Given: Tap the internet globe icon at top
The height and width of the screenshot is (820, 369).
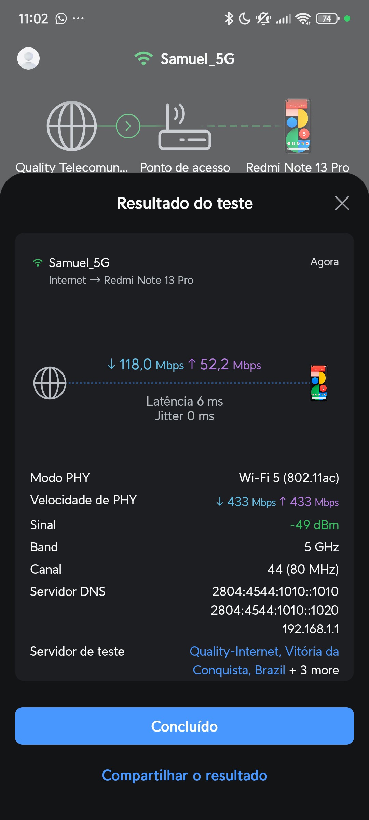Looking at the screenshot, I should point(71,126).
